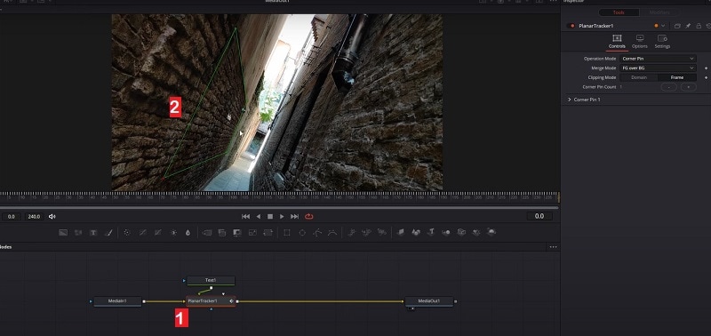Image resolution: width=711 pixels, height=336 pixels.
Task: Select the BSpline mask tool
Action: 332,232
